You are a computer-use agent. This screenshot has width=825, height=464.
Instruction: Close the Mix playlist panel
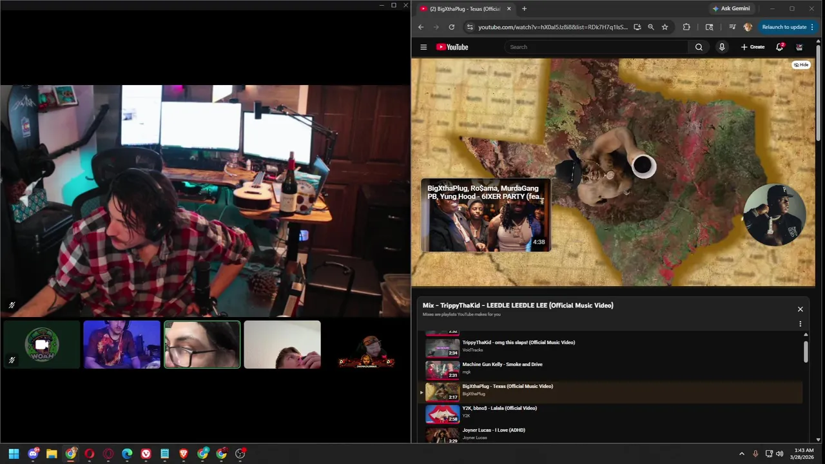801,309
